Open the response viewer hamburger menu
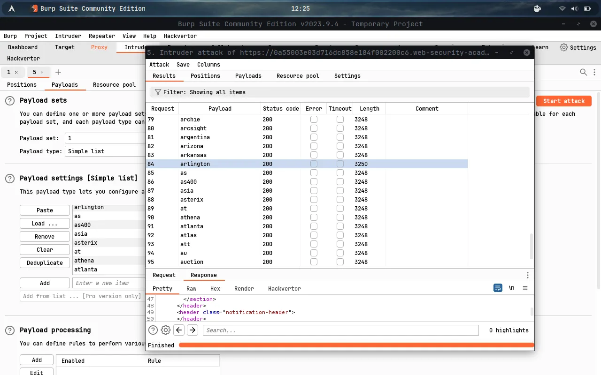This screenshot has width=601, height=375. coord(525,288)
